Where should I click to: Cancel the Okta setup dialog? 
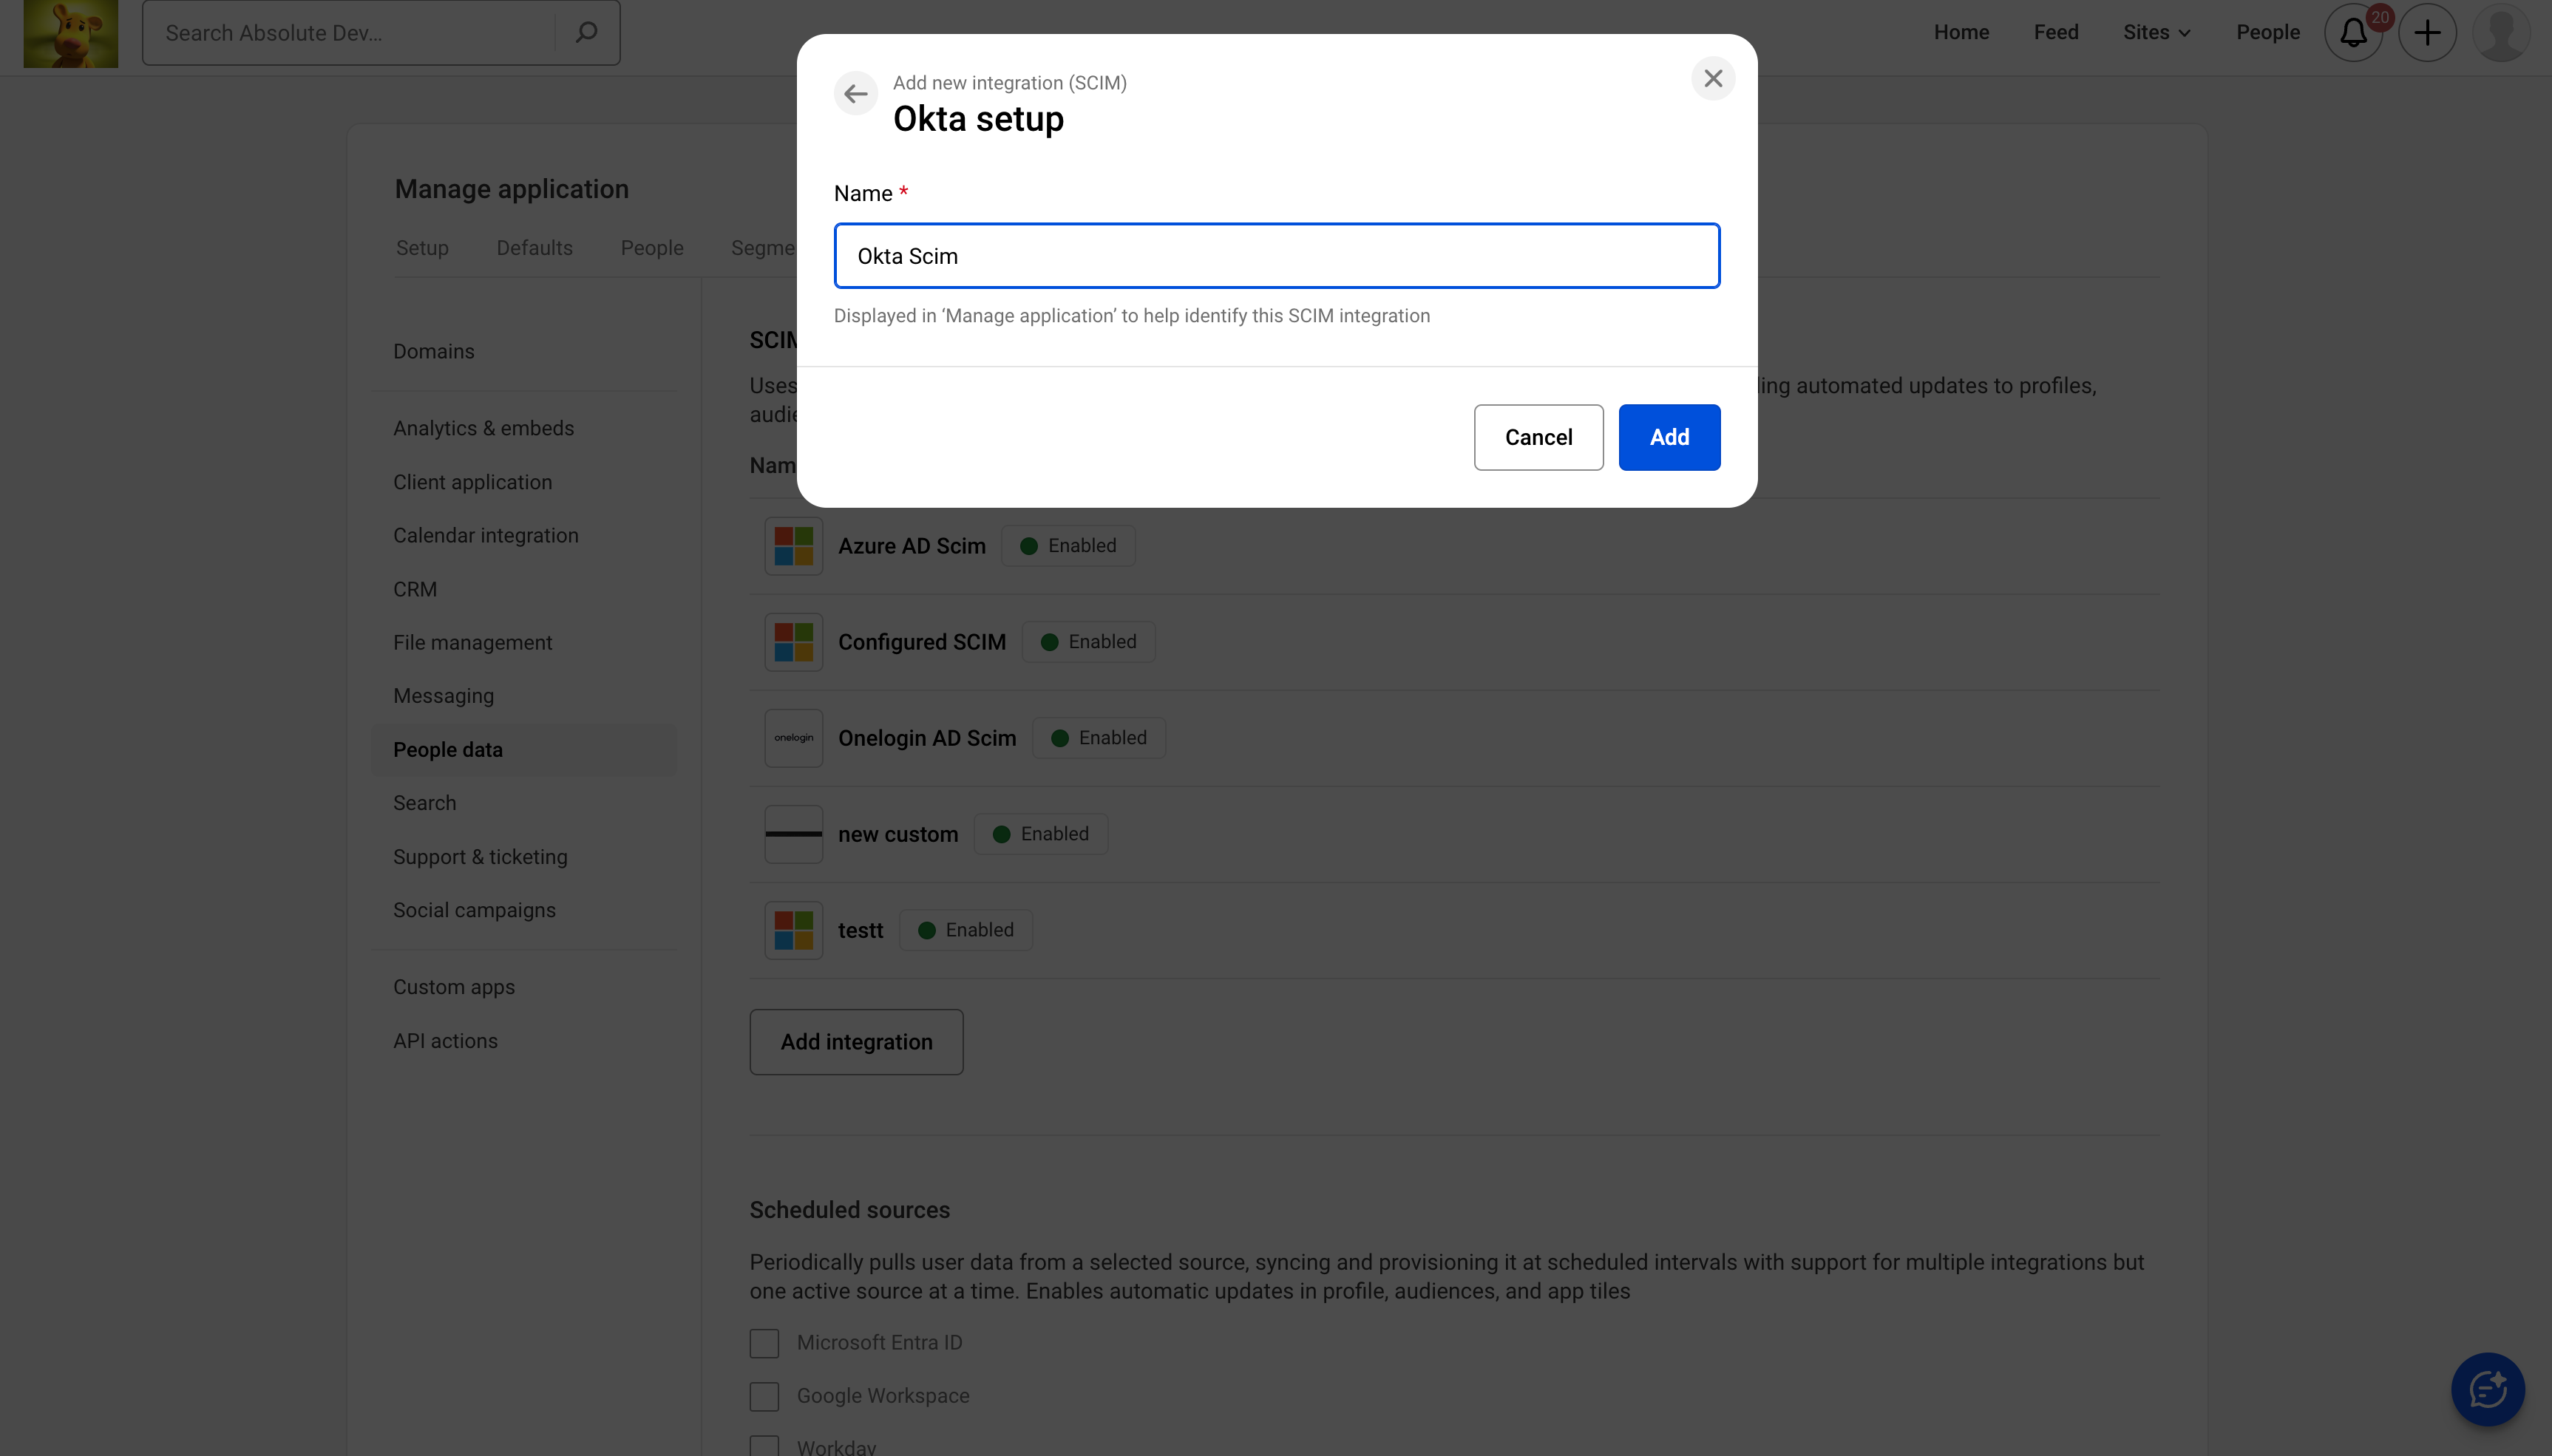(1537, 437)
